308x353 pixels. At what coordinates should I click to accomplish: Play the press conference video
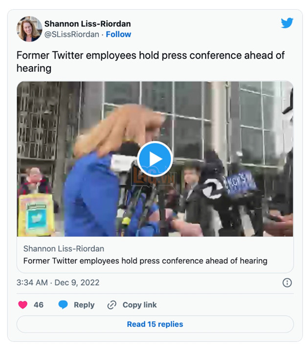[155, 159]
